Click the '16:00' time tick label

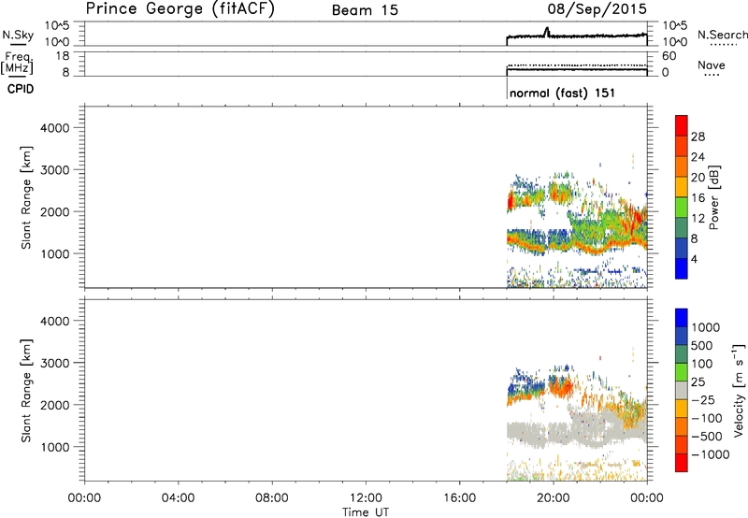point(459,498)
